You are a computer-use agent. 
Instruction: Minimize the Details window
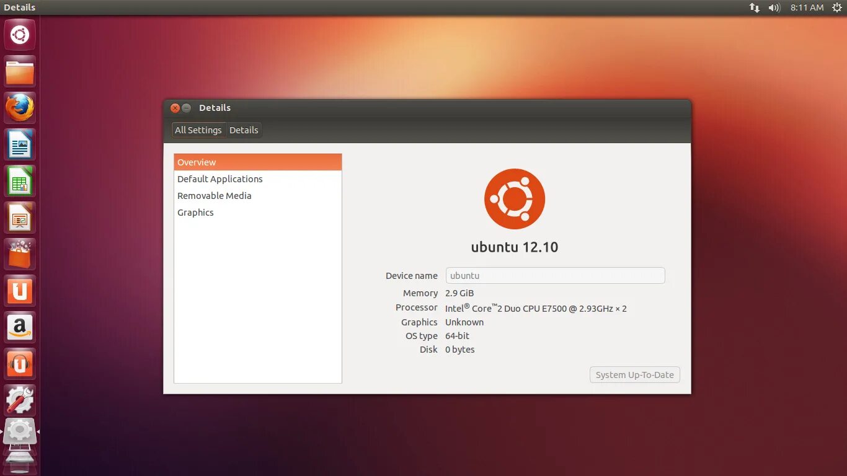point(186,108)
